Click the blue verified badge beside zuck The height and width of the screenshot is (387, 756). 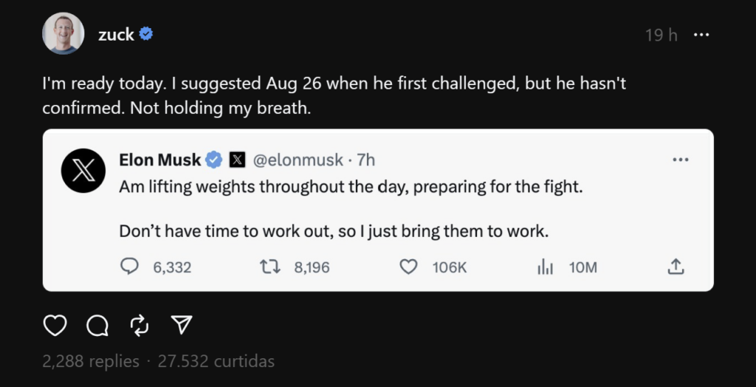pos(146,34)
